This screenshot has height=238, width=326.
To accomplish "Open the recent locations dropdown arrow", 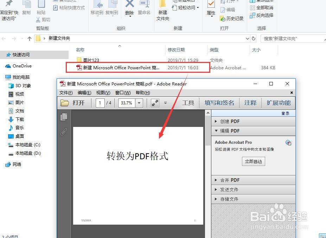I will click(22, 39).
